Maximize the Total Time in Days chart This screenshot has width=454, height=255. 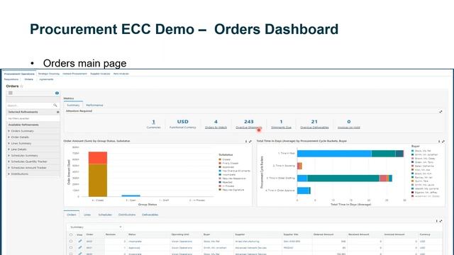pyautogui.click(x=443, y=142)
